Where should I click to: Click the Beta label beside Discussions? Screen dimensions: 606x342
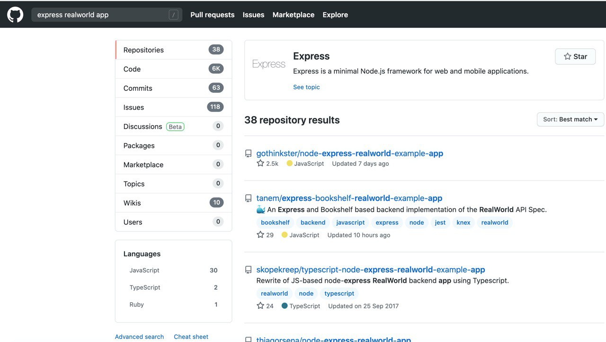point(175,126)
